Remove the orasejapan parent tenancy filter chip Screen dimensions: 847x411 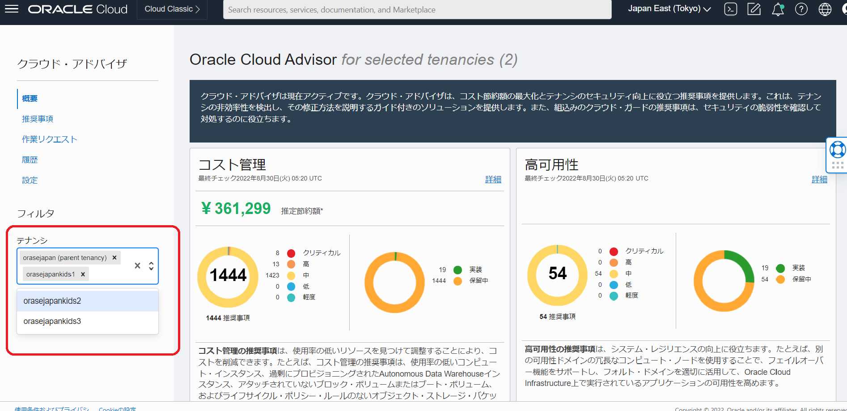114,257
